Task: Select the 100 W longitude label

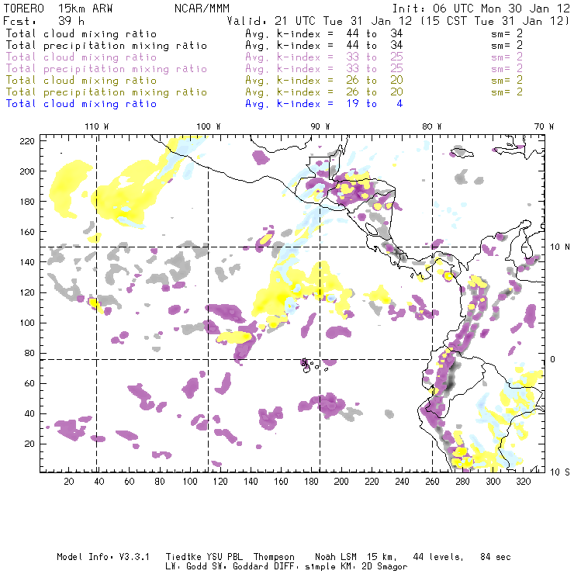Action: pos(209,126)
